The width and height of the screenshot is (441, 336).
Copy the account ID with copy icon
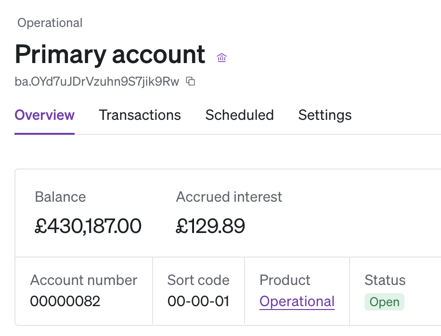tap(191, 81)
